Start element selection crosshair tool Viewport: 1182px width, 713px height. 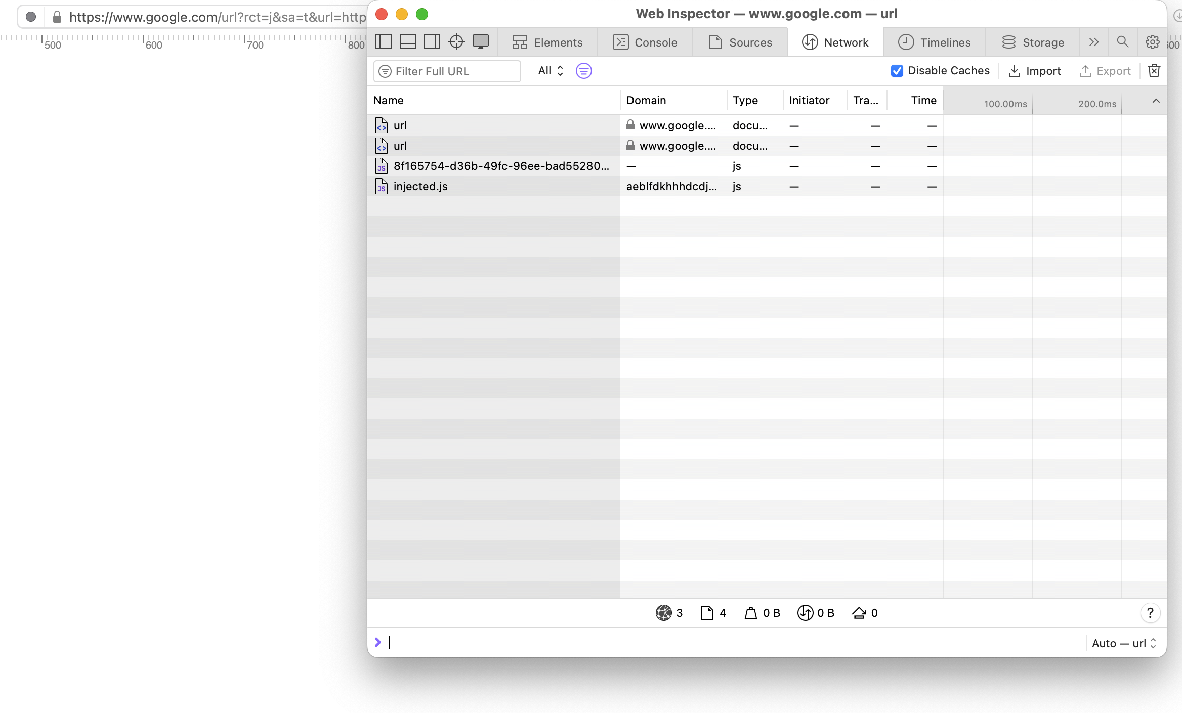pyautogui.click(x=456, y=42)
